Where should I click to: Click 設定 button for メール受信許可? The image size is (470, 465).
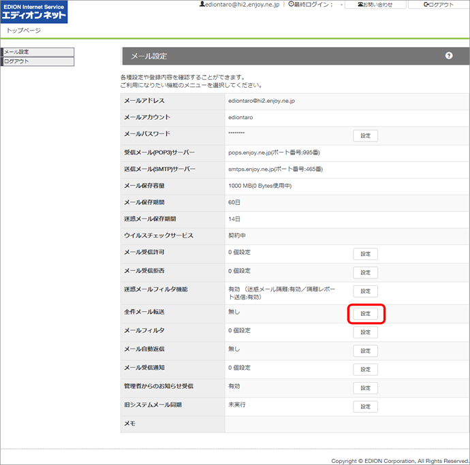coord(365,254)
